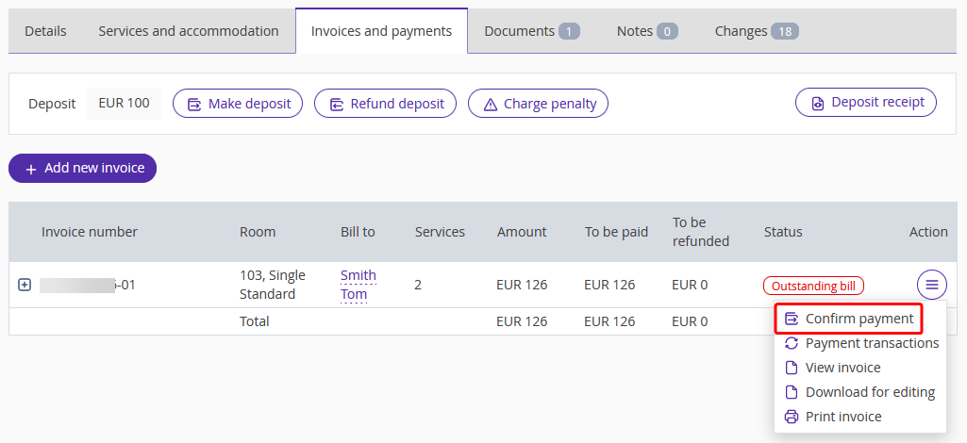
Task: Click the Status column header
Action: pyautogui.click(x=783, y=232)
